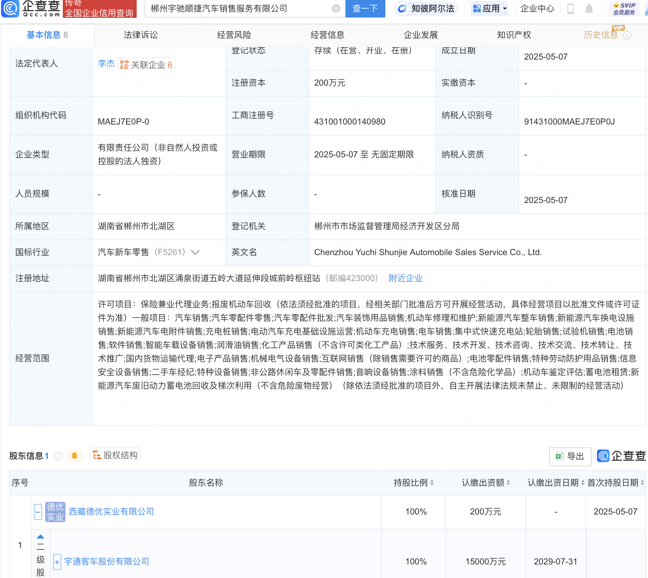Open 历史信息 VIP tab
648x578 pixels.
tap(601, 35)
